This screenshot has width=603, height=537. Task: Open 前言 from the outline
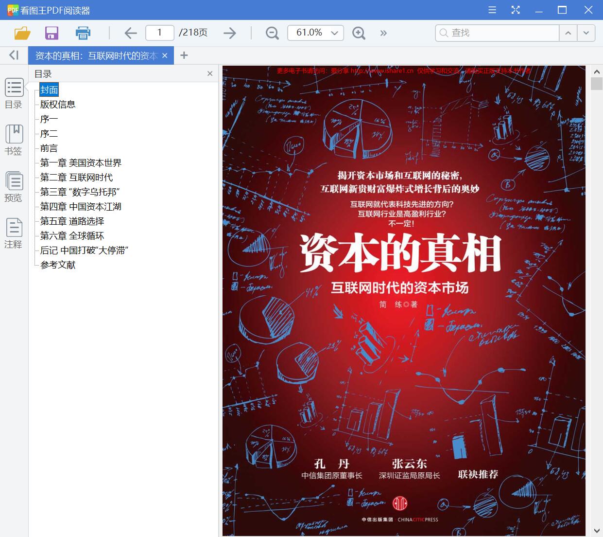[49, 148]
